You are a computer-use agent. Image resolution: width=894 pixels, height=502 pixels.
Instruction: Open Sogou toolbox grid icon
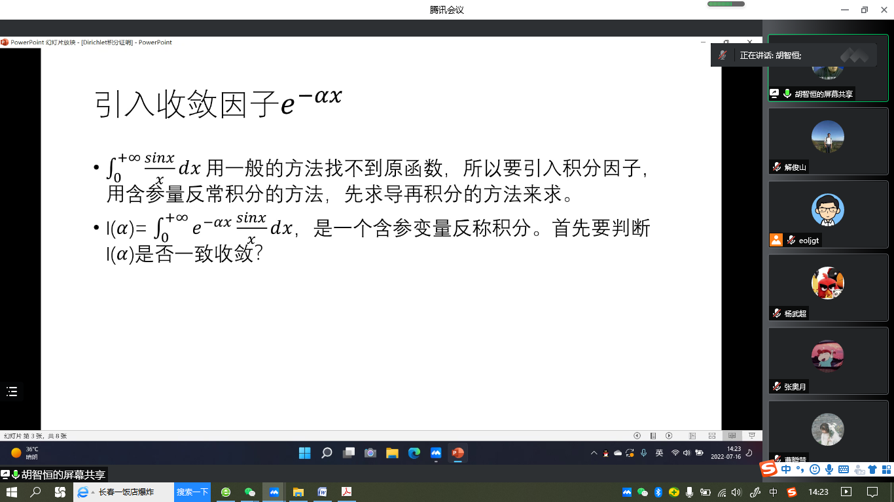(x=887, y=469)
